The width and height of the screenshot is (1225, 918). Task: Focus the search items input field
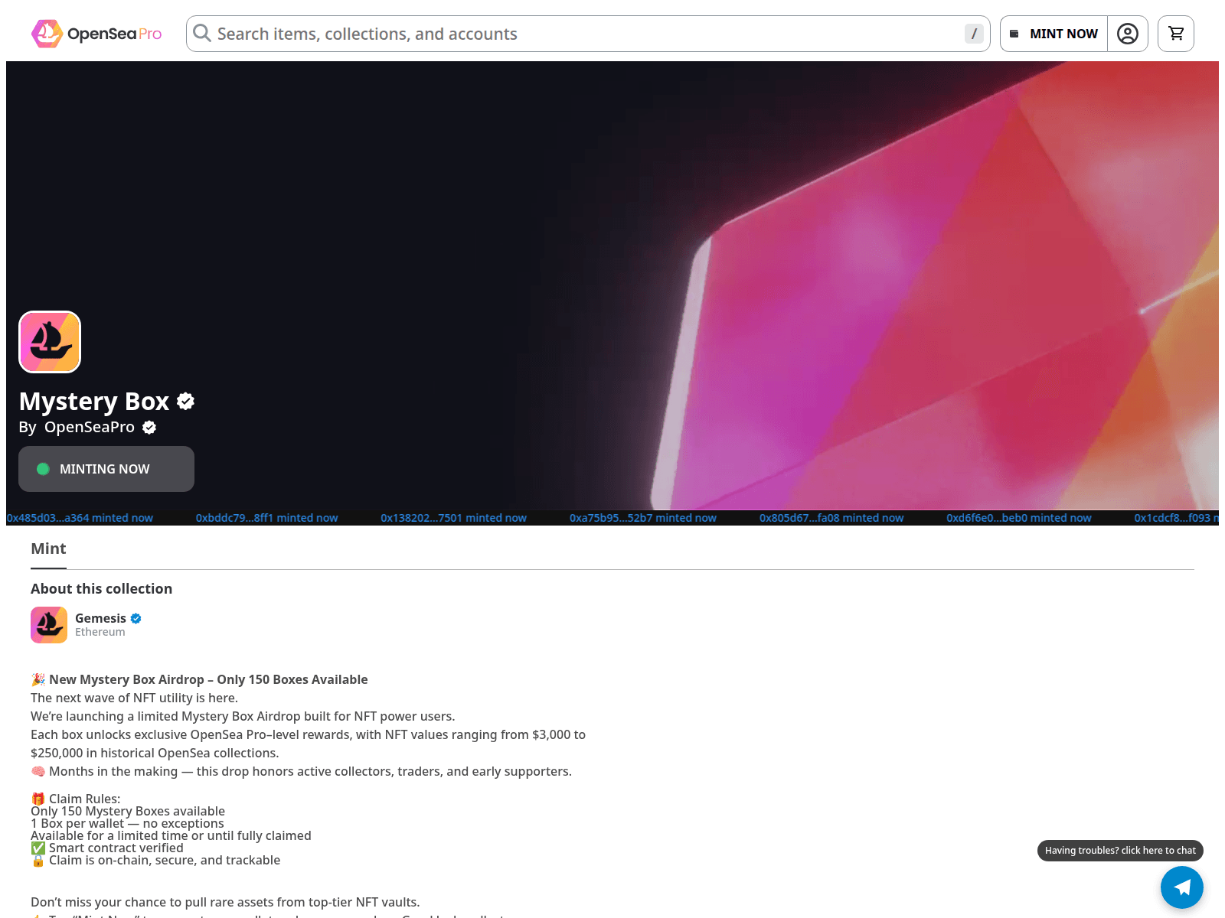[582, 34]
